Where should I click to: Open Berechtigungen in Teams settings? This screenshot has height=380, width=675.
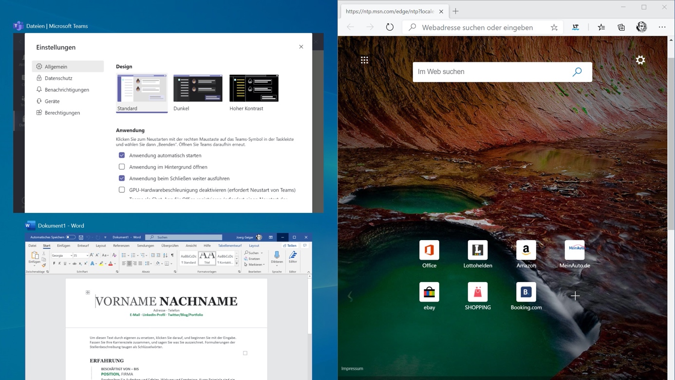coord(62,113)
